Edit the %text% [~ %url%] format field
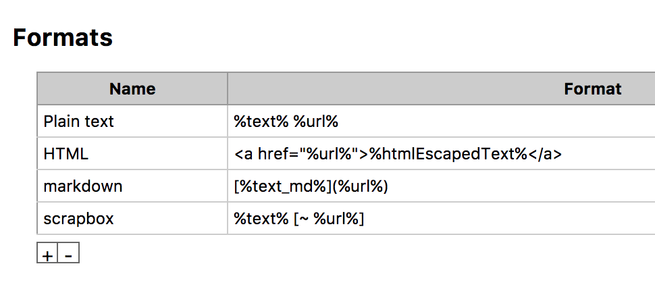This screenshot has width=655, height=289. coord(442,218)
